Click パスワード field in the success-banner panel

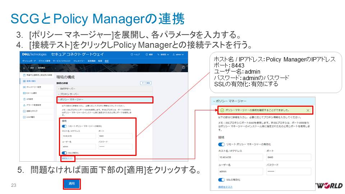point(289,171)
